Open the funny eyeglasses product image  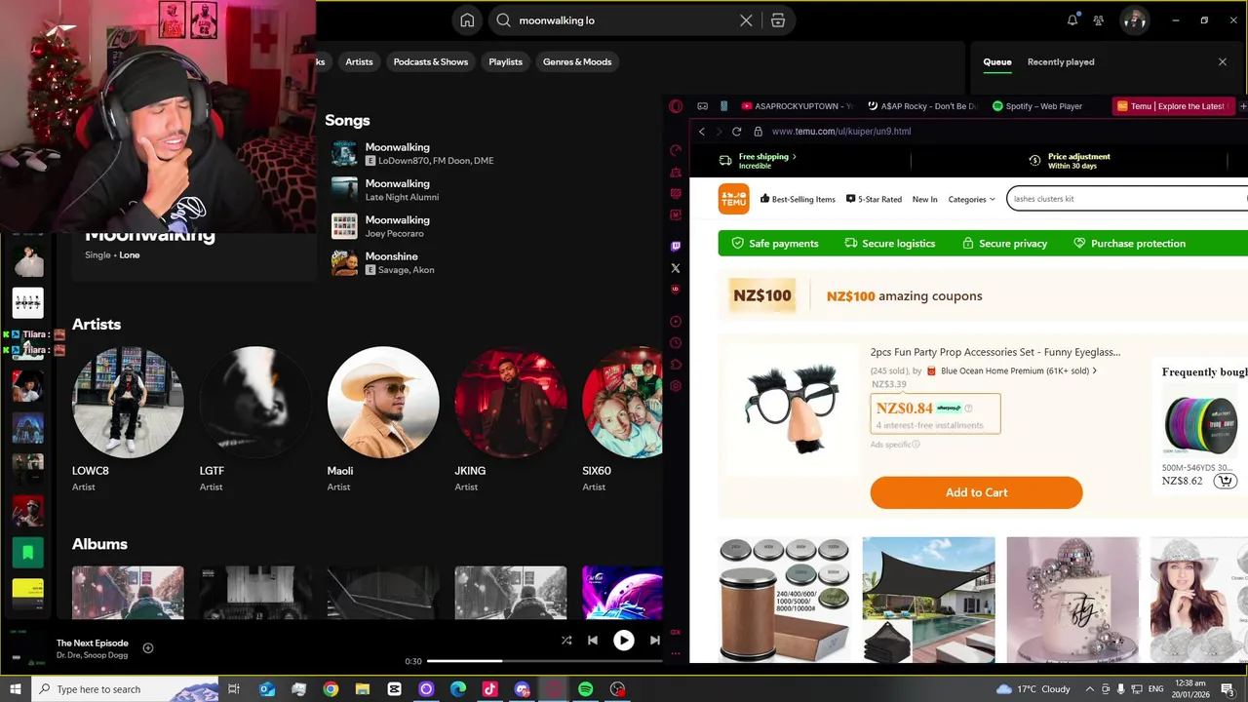click(x=793, y=408)
